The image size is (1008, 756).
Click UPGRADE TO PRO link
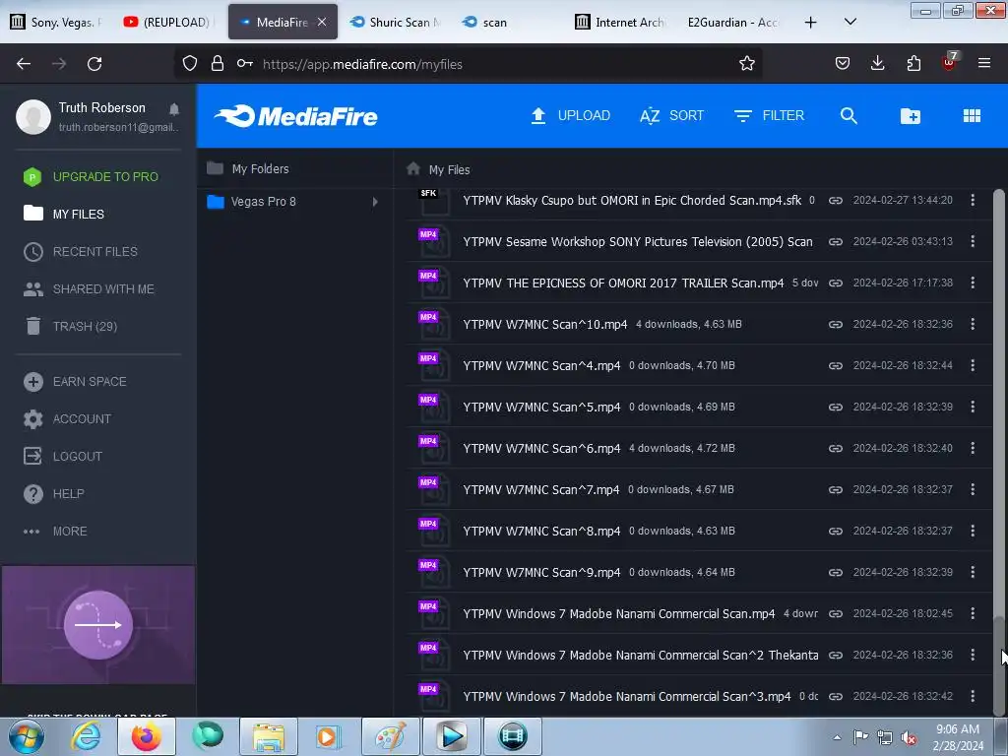click(91, 177)
